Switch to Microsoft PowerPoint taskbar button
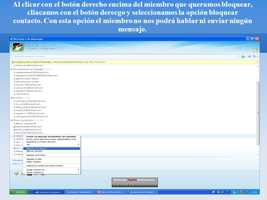Screen dimensions: 267x200 click(x=112, y=192)
